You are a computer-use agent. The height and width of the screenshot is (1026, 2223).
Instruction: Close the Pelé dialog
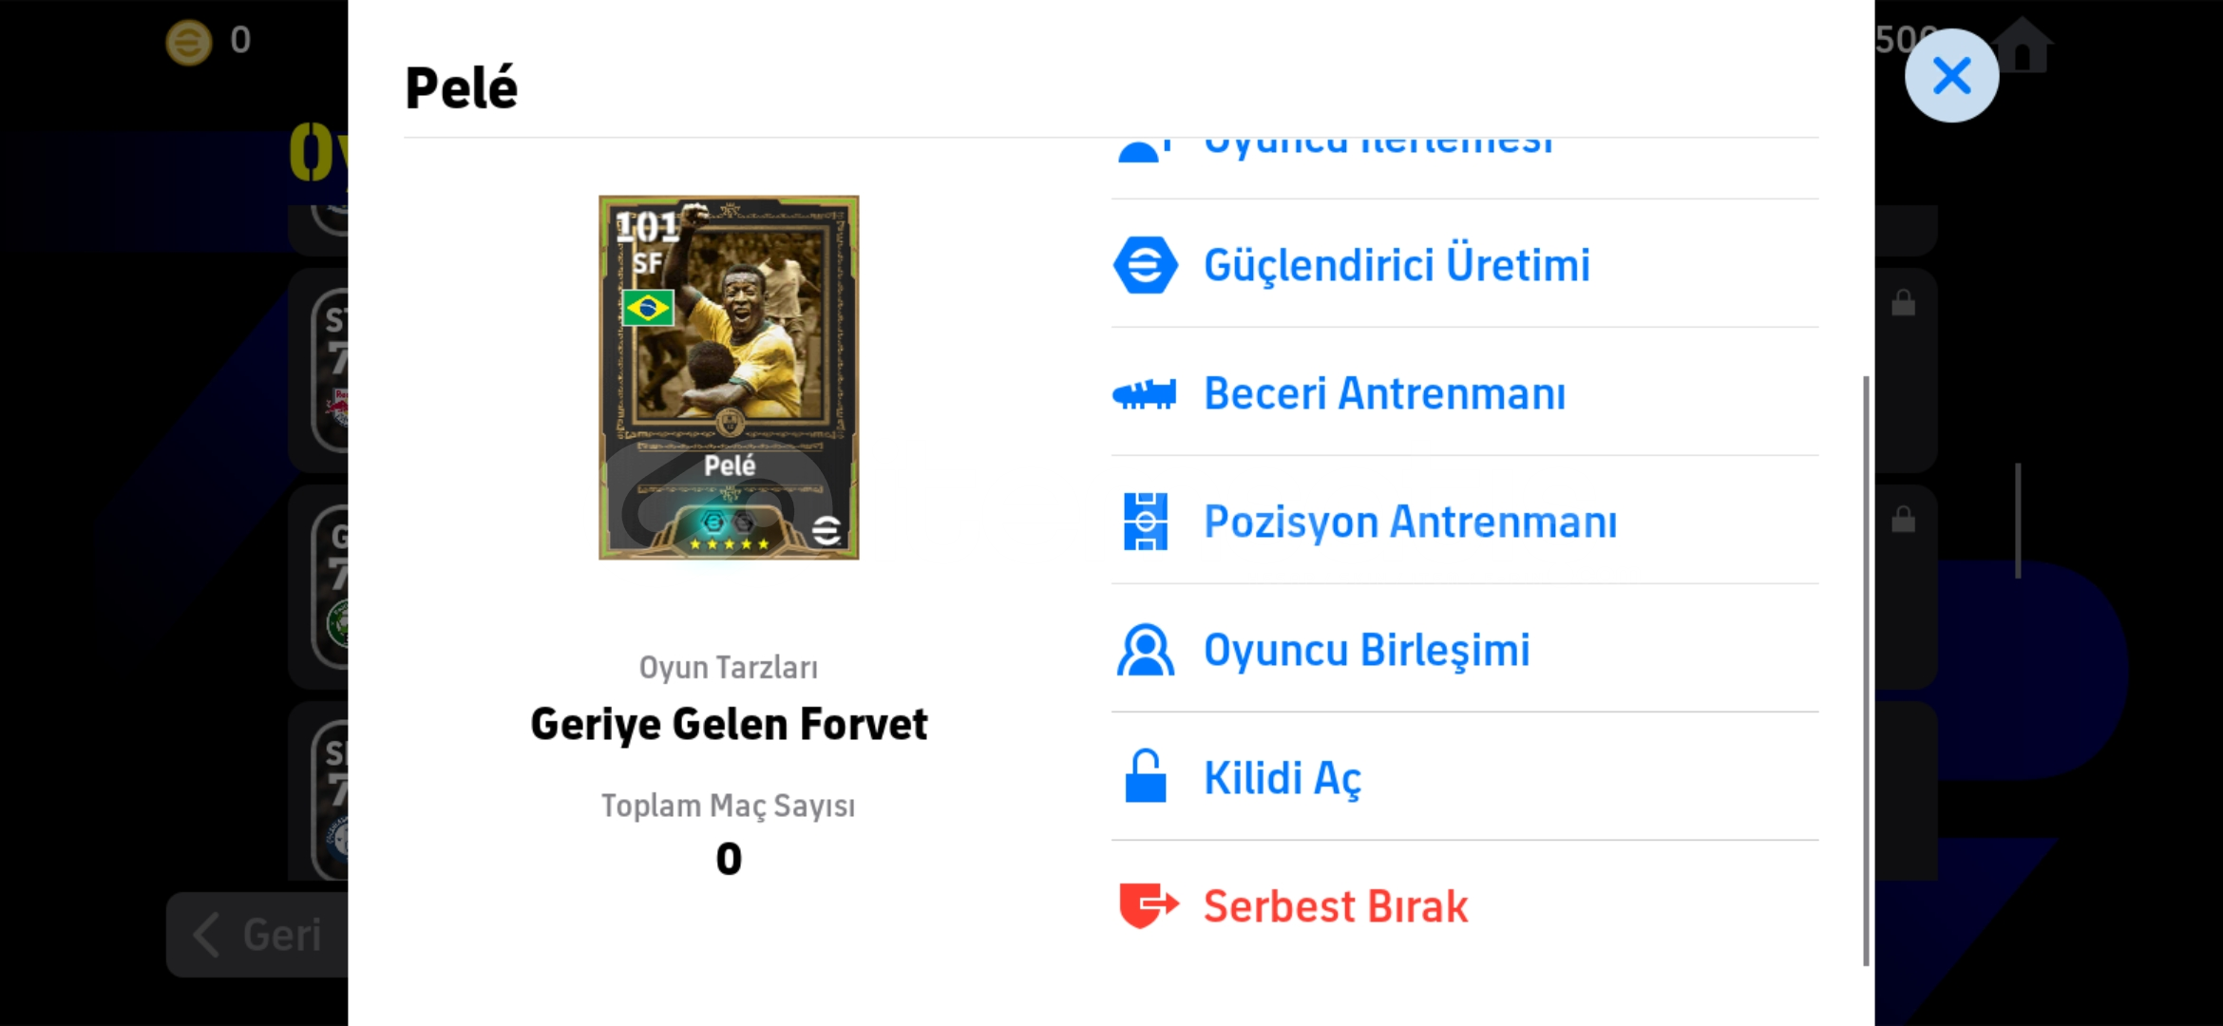coord(1951,76)
